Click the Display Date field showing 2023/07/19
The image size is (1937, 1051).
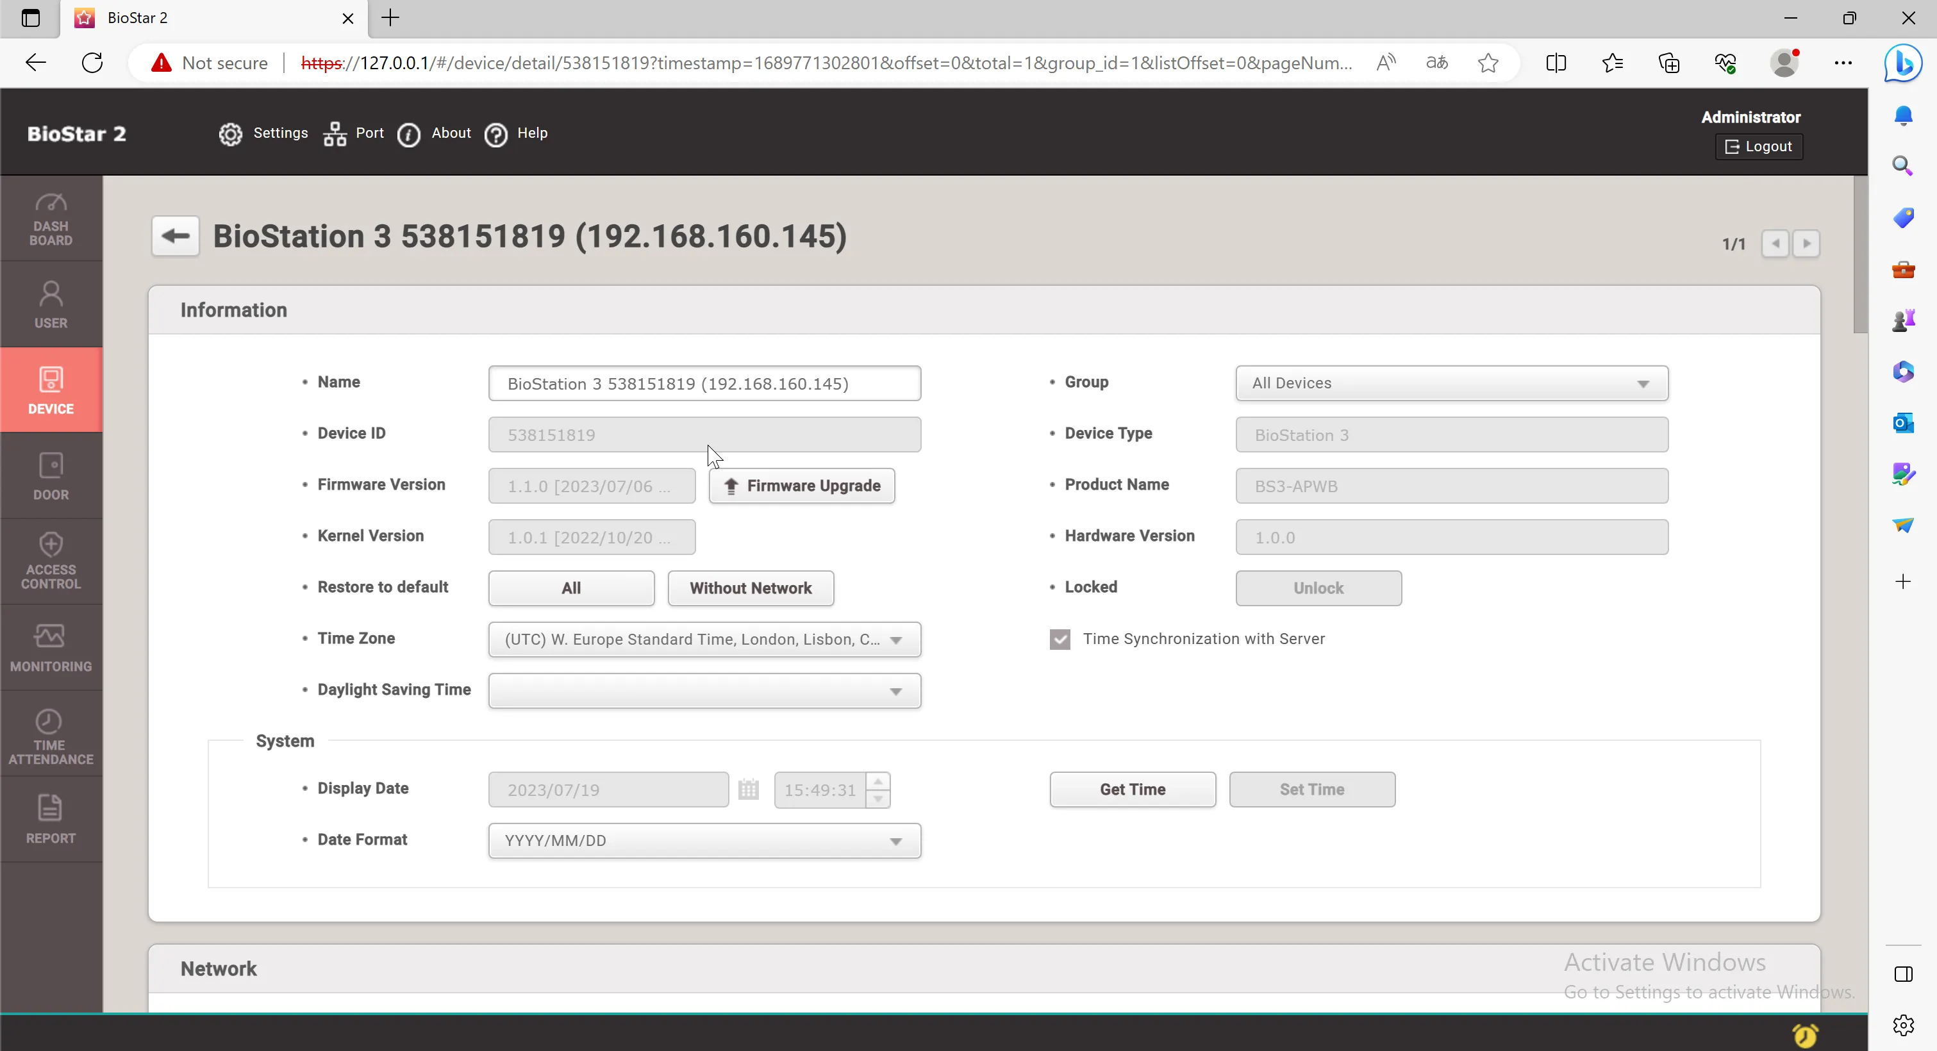(608, 790)
